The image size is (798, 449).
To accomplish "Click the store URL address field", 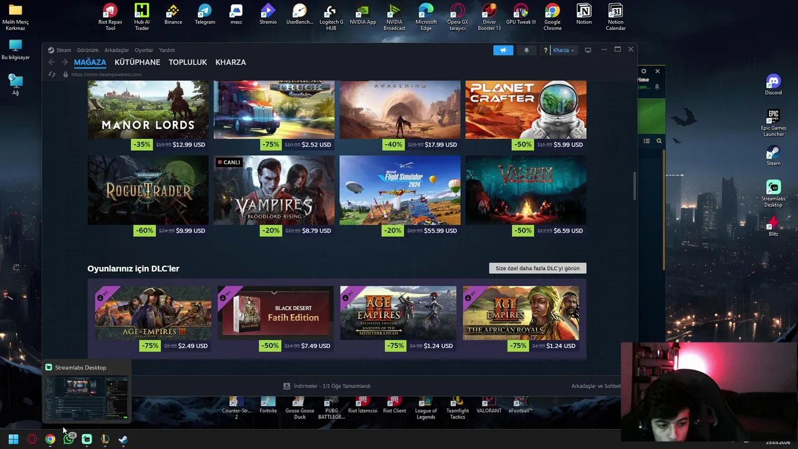I will click(107, 74).
